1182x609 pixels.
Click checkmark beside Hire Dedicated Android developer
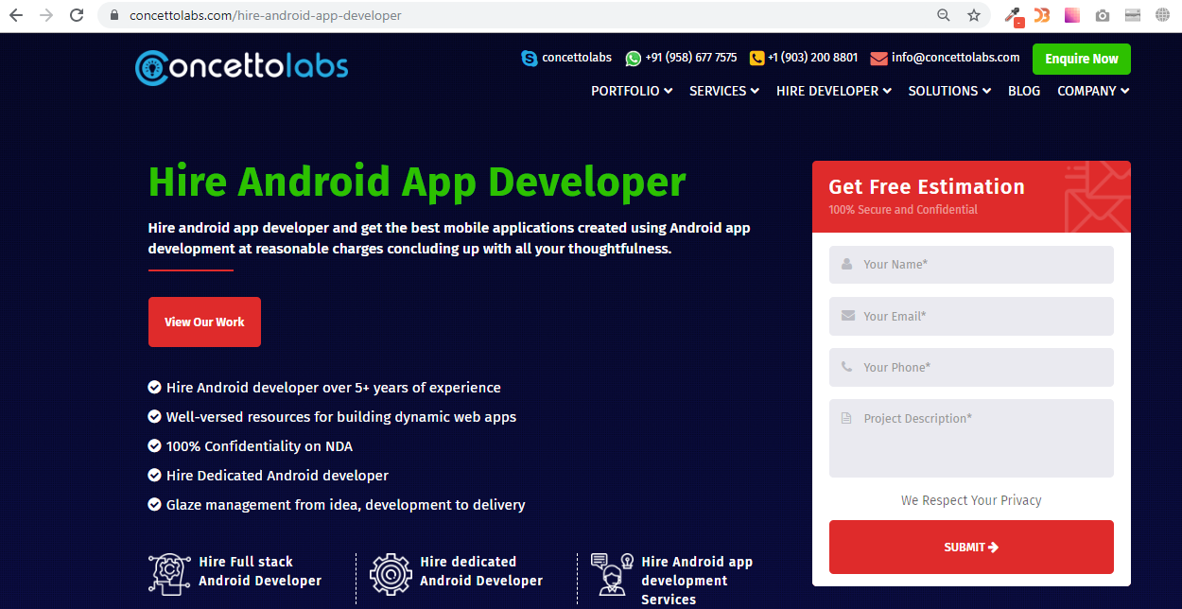pos(154,475)
